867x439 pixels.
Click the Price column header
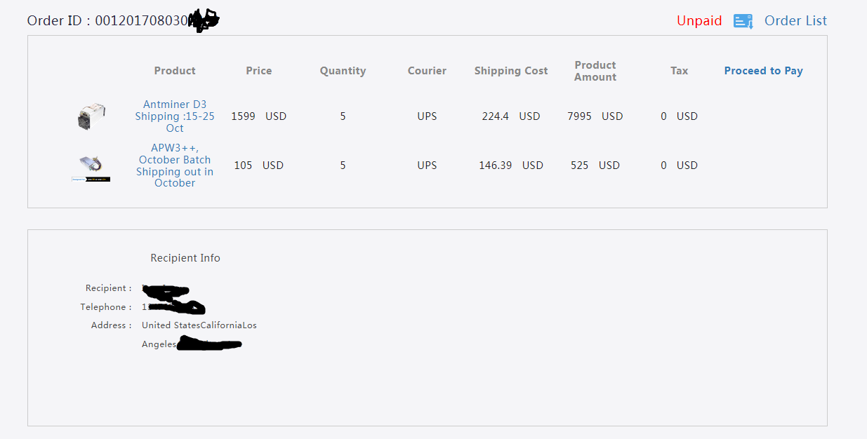(259, 71)
